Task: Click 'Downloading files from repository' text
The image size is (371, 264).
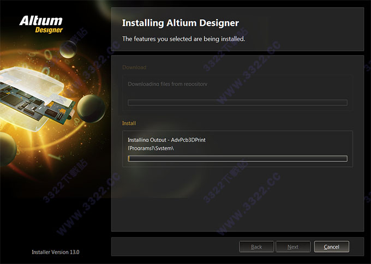Action: point(167,84)
